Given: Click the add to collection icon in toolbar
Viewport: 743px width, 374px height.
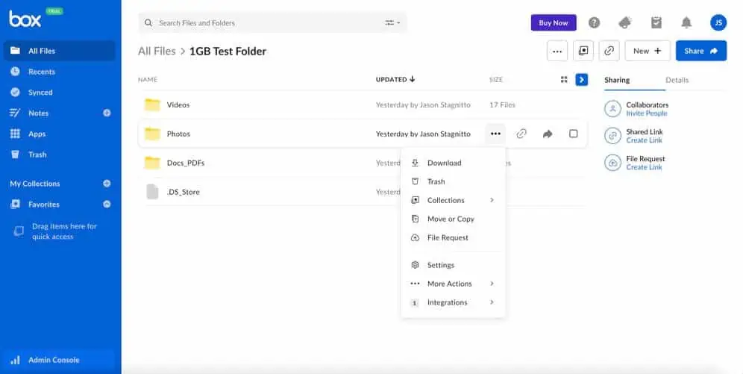Looking at the screenshot, I should point(583,51).
